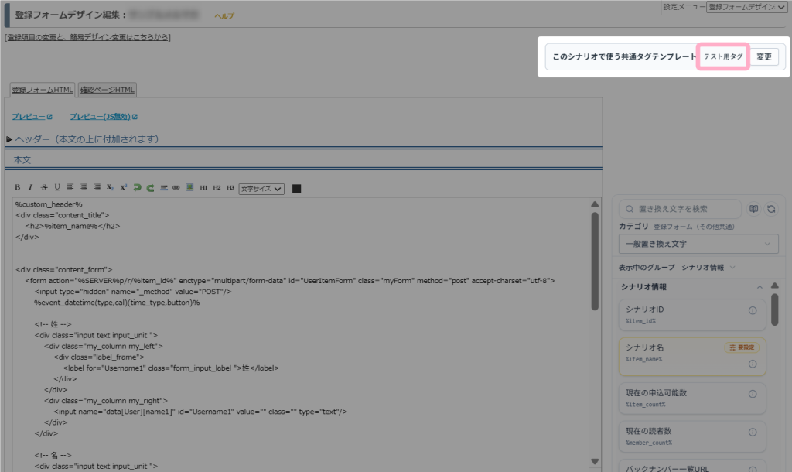Switch to the 確認ページHTML tab
Screen dimensions: 792x472
pos(107,90)
